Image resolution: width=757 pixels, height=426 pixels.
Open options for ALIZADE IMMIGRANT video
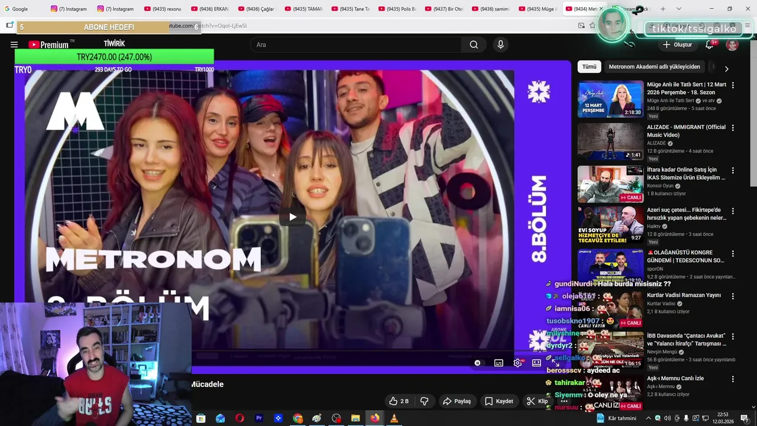click(x=733, y=128)
